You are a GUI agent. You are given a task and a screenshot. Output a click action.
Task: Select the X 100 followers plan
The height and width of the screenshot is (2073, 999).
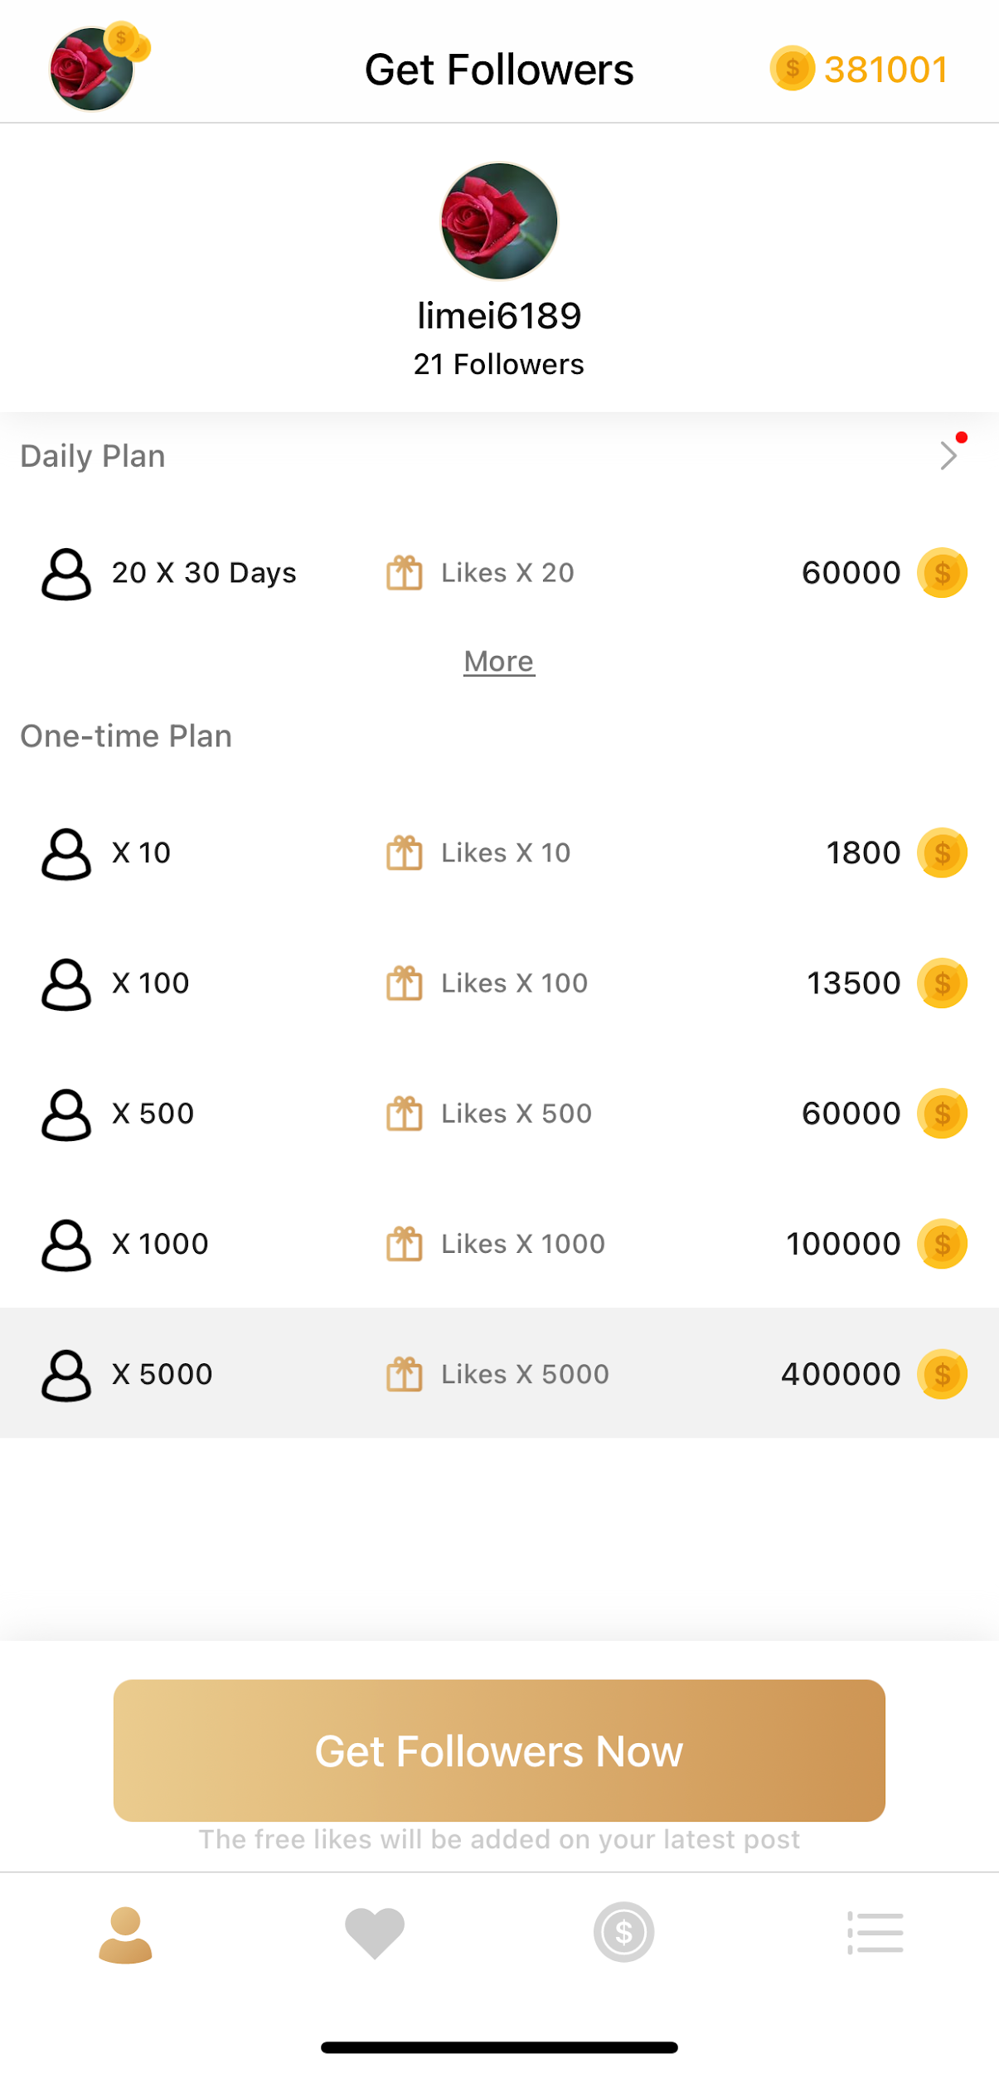point(499,983)
